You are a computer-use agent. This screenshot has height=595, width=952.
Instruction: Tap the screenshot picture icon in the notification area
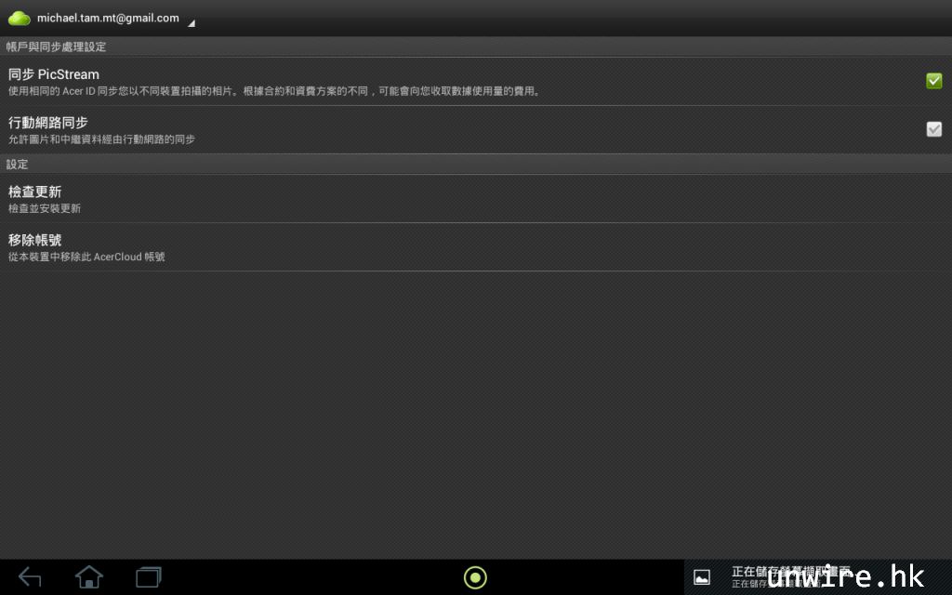click(702, 577)
